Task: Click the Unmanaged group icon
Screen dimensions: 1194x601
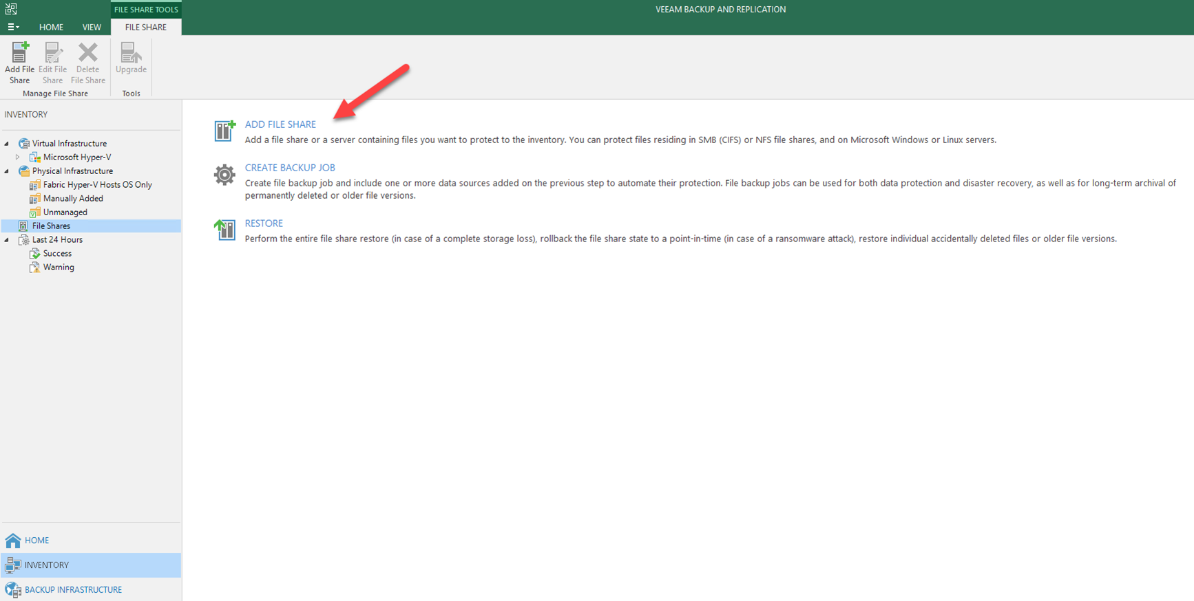Action: point(35,212)
